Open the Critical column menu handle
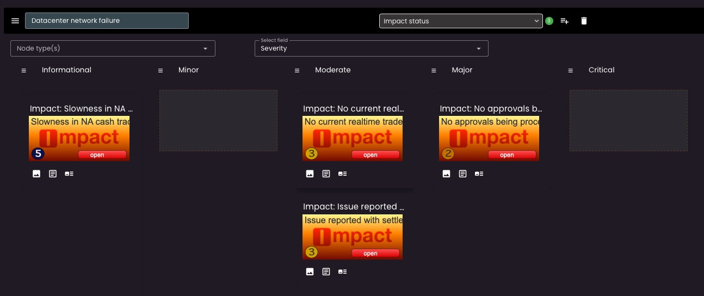The width and height of the screenshot is (704, 296). coord(570,71)
